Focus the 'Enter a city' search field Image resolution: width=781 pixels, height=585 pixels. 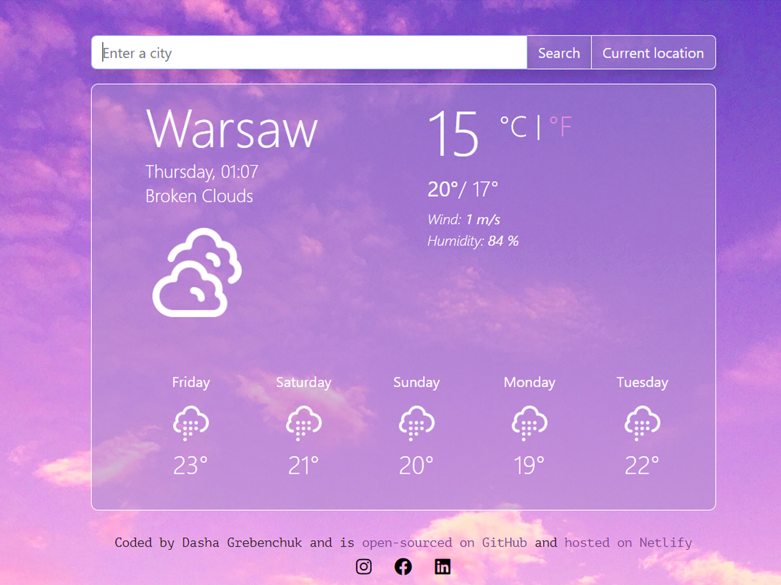(x=309, y=53)
